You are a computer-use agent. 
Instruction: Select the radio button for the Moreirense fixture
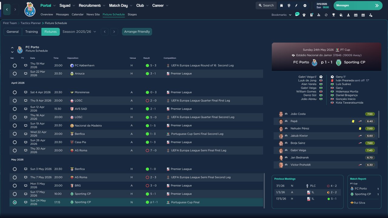(15, 92)
